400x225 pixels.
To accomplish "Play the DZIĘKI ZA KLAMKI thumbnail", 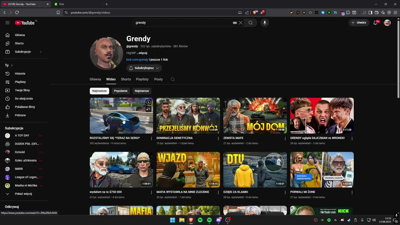I will [255, 170].
